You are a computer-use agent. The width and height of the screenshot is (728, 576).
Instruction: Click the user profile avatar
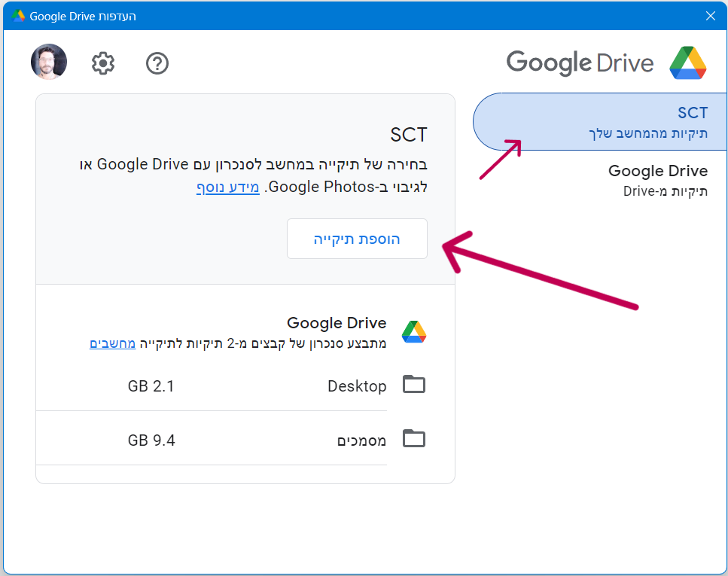(49, 62)
